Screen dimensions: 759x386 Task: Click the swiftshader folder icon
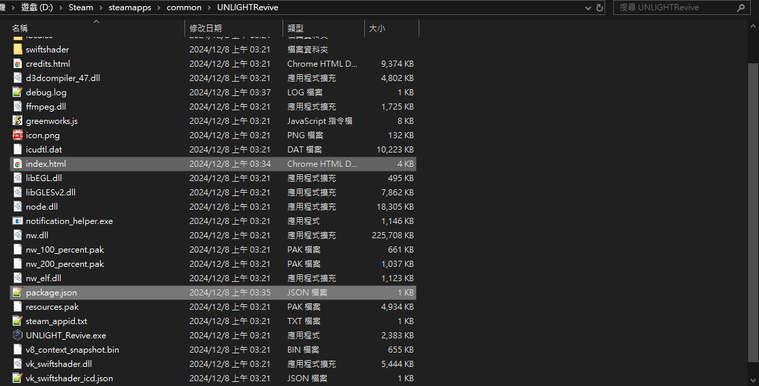click(18, 50)
